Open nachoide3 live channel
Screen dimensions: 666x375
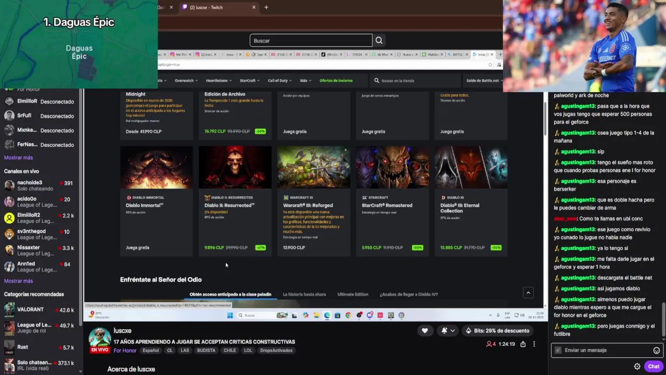pyautogui.click(x=41, y=186)
